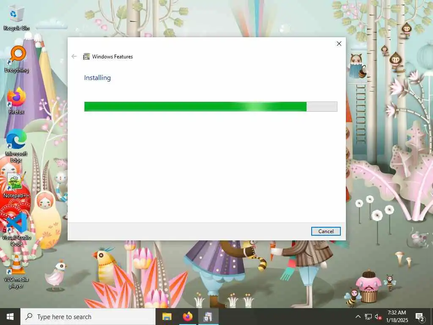Click the muted volume tray icon
Image resolution: width=433 pixels, height=325 pixels.
coord(378,317)
